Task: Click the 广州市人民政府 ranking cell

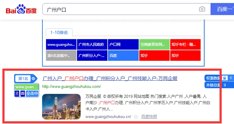Action: 92,44
